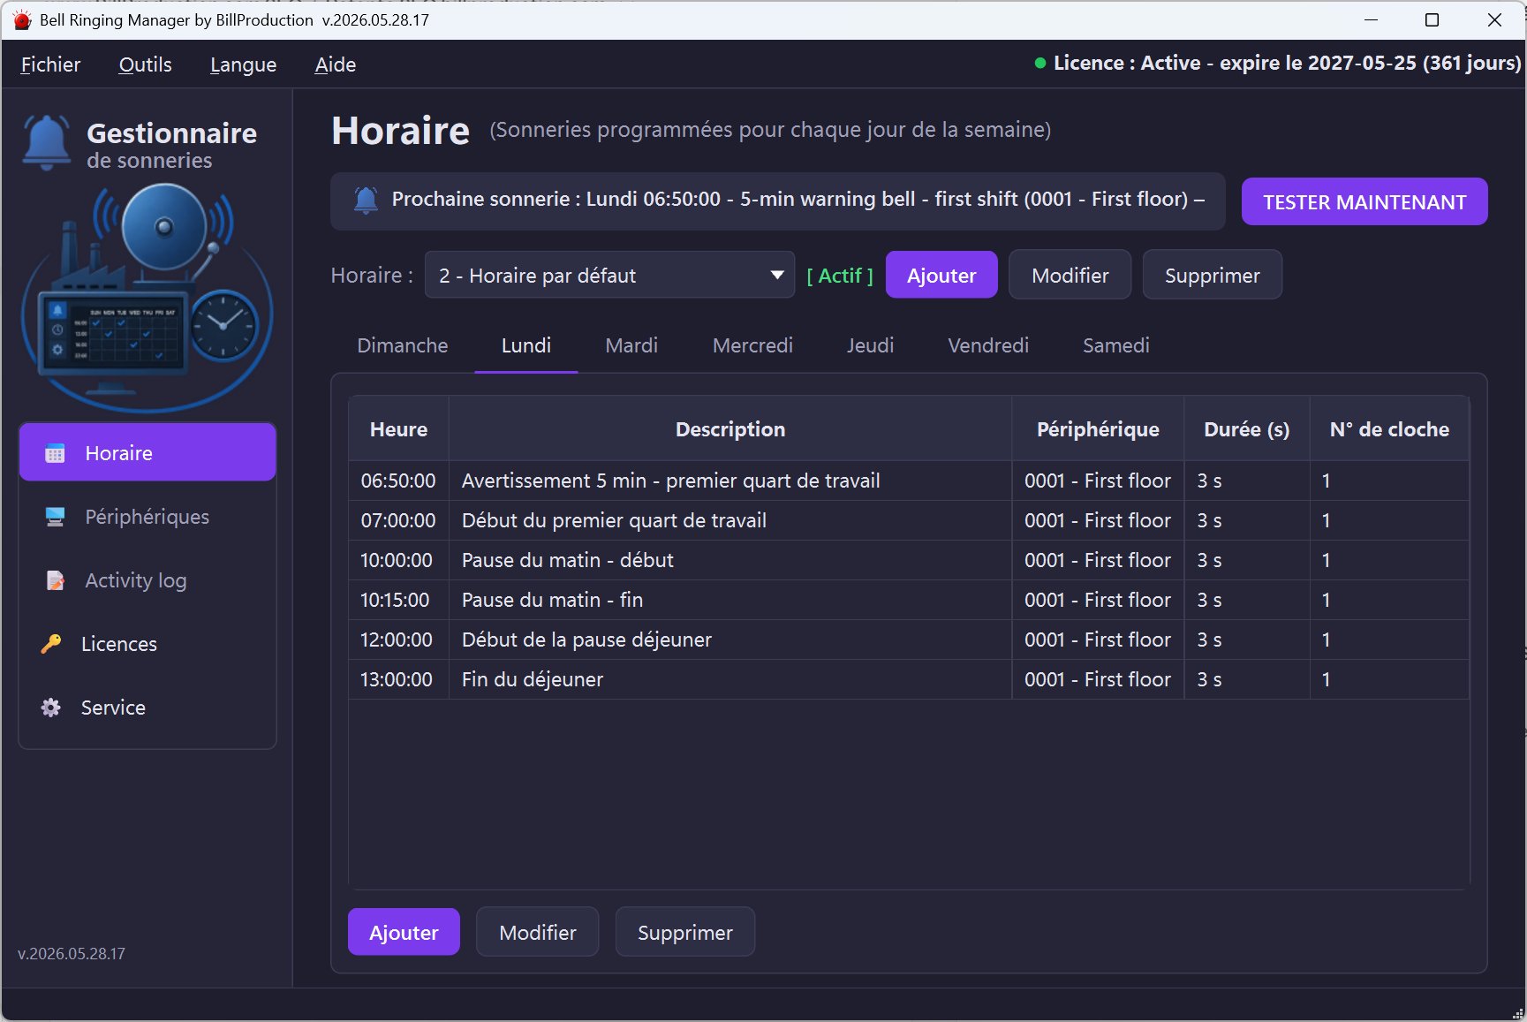Screen dimensions: 1527x1022
Task: Click device cell in the 13:00:00 row
Action: coord(1098,679)
